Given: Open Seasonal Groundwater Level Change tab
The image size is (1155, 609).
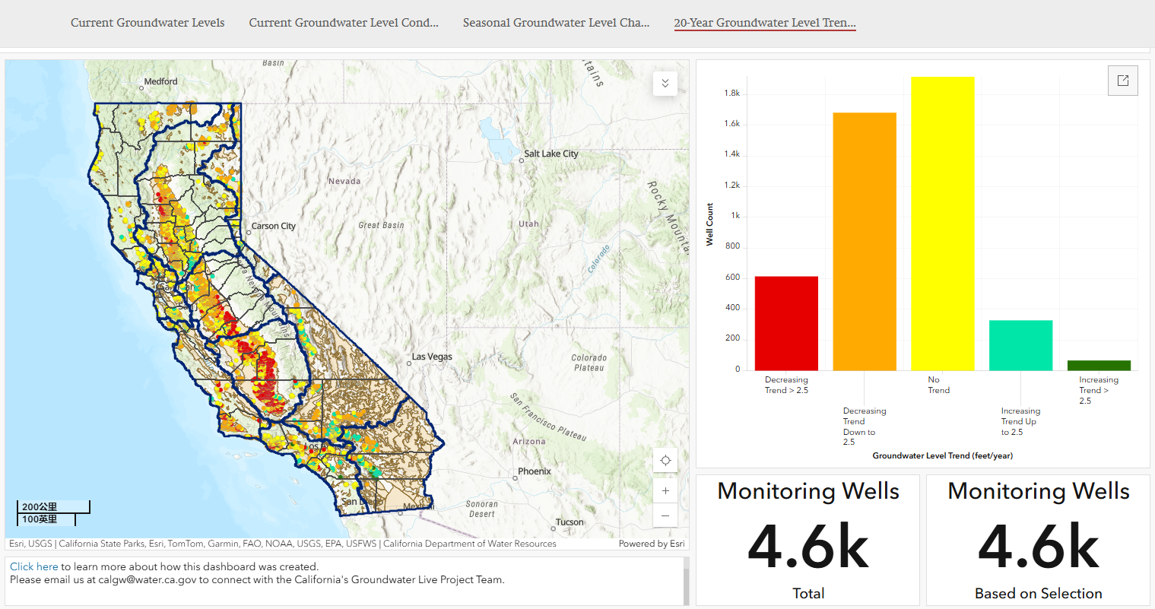Looking at the screenshot, I should tap(556, 23).
